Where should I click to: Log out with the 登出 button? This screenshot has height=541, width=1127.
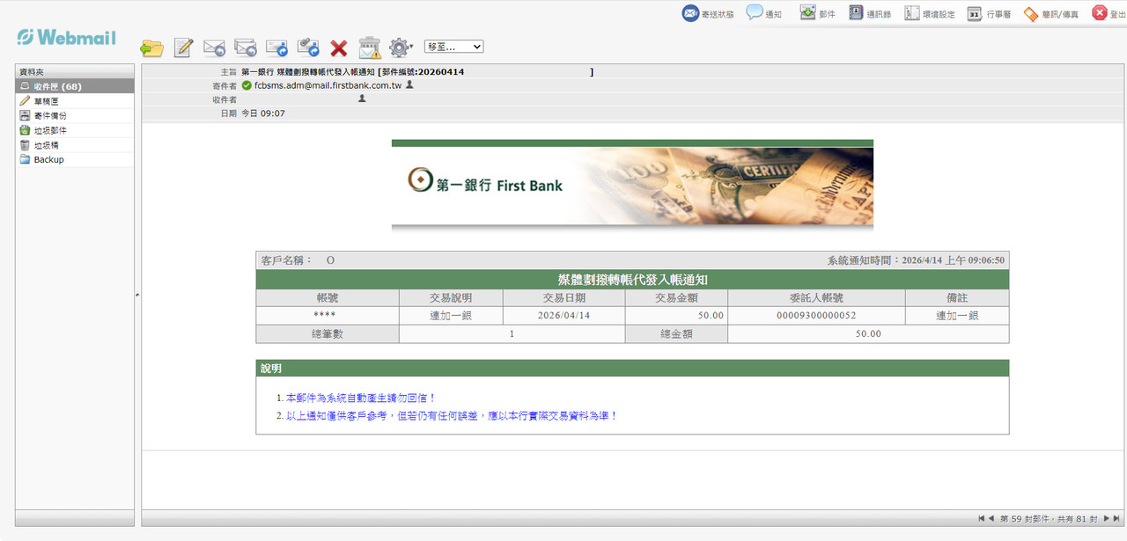click(x=1111, y=13)
